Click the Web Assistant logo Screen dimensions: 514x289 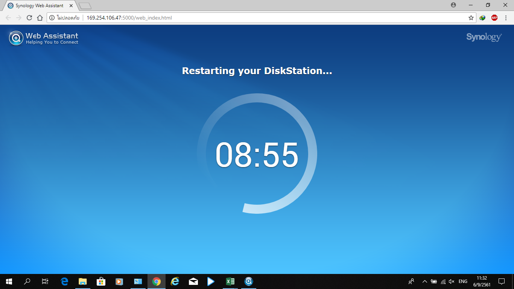coord(44,38)
